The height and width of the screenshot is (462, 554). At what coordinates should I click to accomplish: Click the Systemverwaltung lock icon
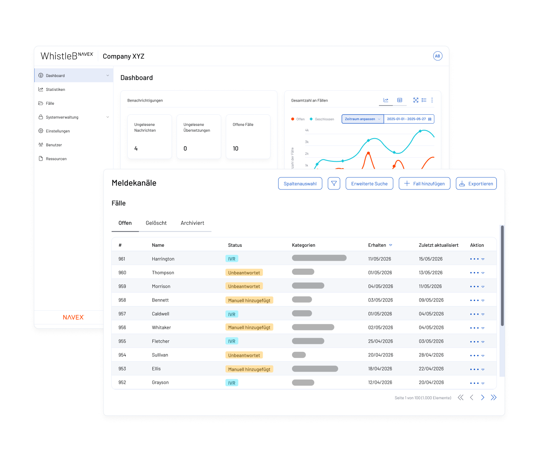tap(41, 117)
